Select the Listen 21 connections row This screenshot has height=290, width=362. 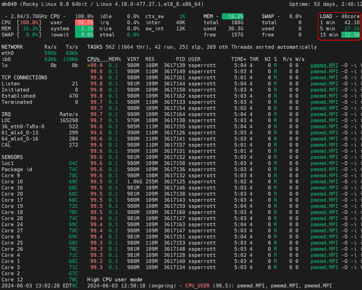pyautogui.click(x=40, y=84)
